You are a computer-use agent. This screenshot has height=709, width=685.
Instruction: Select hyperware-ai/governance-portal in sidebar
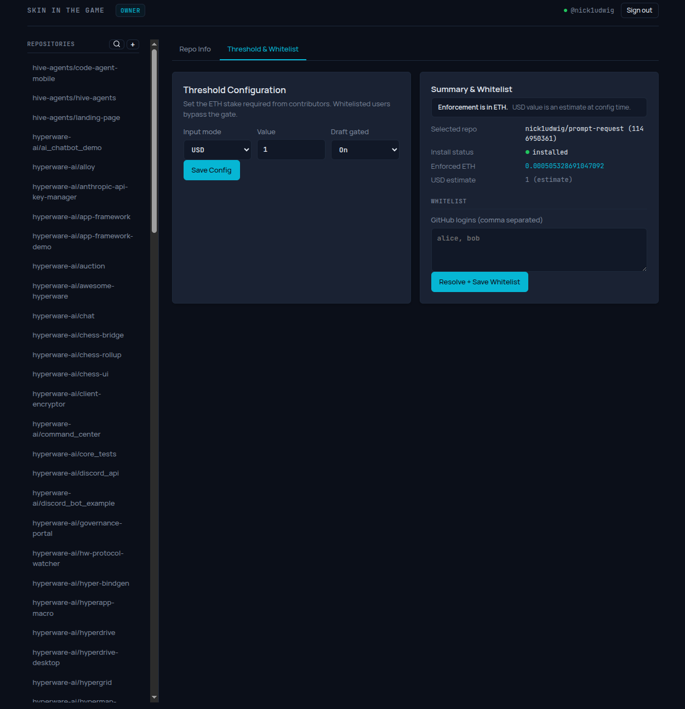pos(77,528)
